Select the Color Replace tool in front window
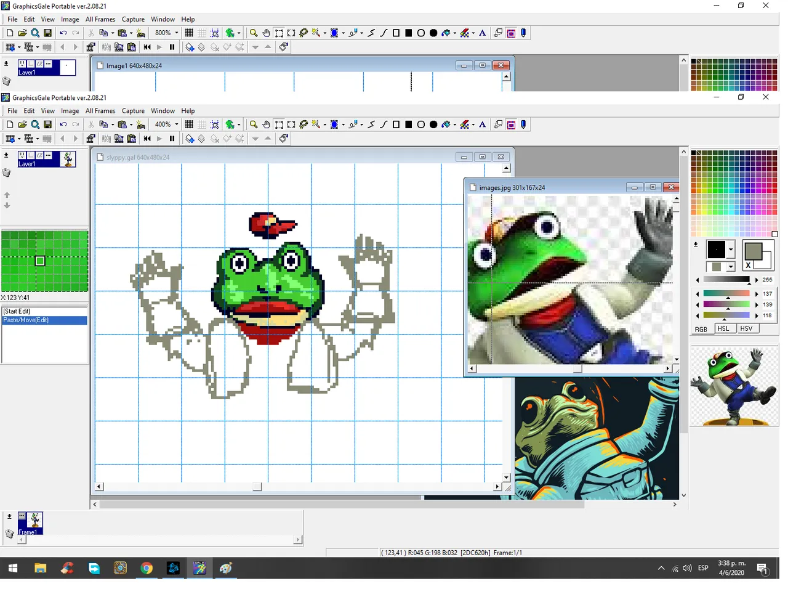This screenshot has height=589, width=788. (x=465, y=124)
